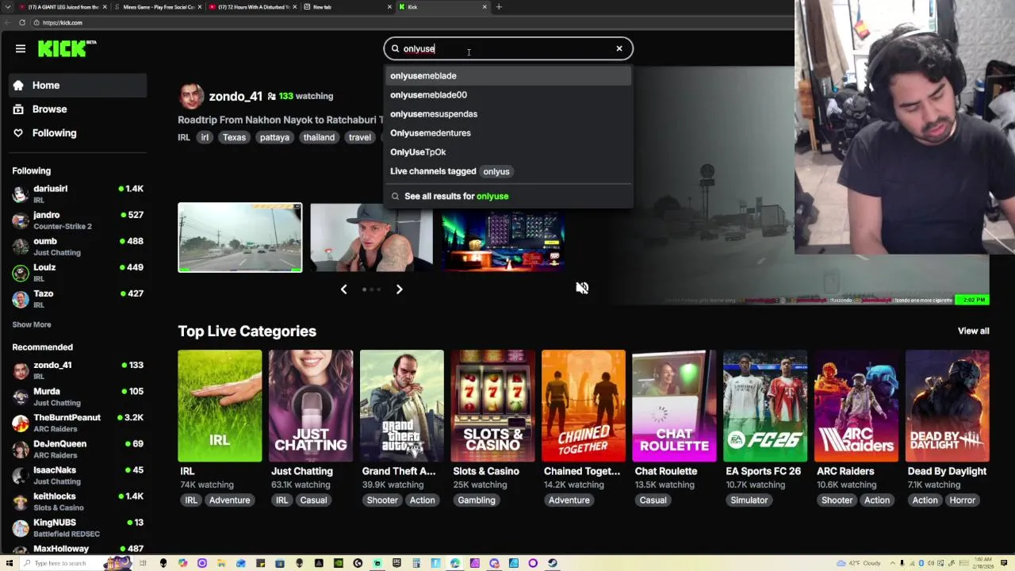Screen dimensions: 1015x571
Task: Open Murda in Recommended list
Action: [78, 397]
